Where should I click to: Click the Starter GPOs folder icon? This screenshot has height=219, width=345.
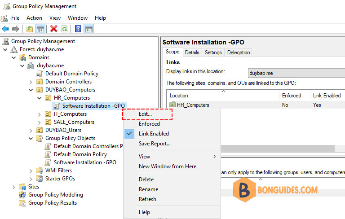click(40, 179)
